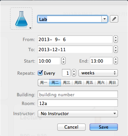Adjust the Start time stepper

click(63, 61)
